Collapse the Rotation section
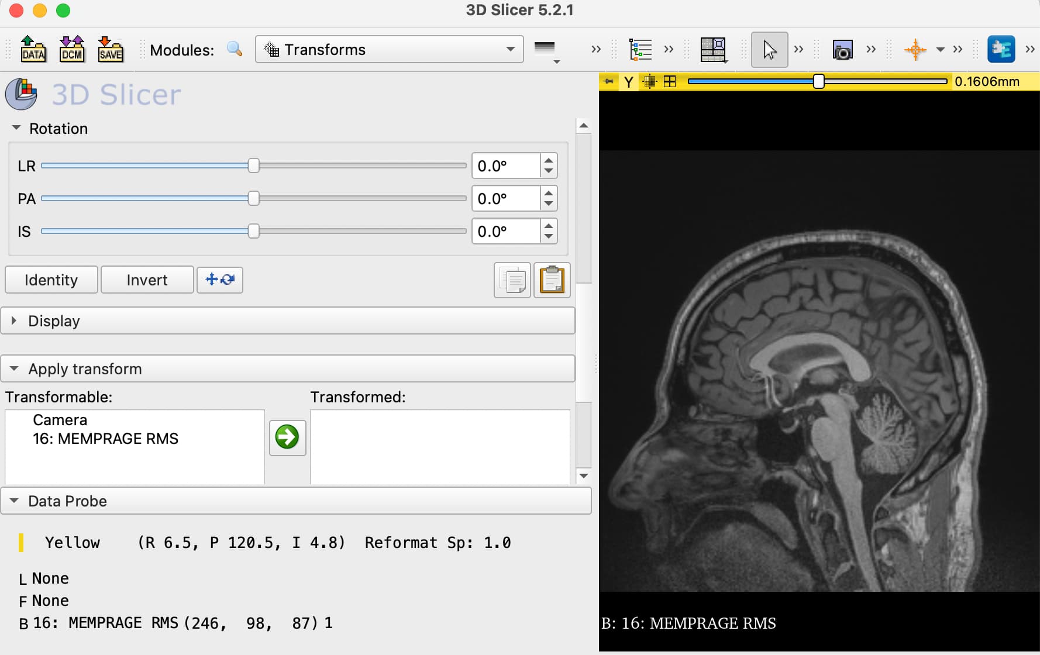Screen dimensions: 1040x655 point(16,128)
